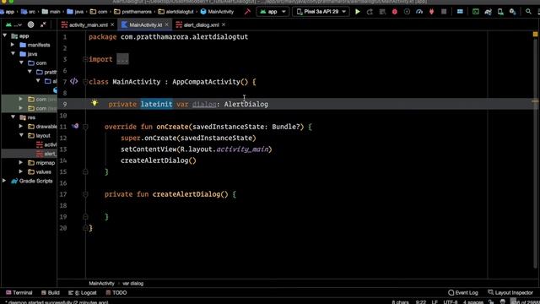Click Attach Debugger to Android Process icon
The width and height of the screenshot is (540, 304).
tap(431, 12)
